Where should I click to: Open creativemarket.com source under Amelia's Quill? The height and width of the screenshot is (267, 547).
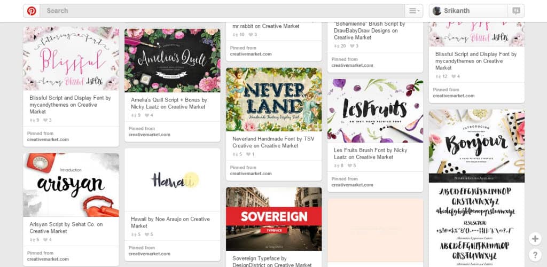click(x=150, y=135)
